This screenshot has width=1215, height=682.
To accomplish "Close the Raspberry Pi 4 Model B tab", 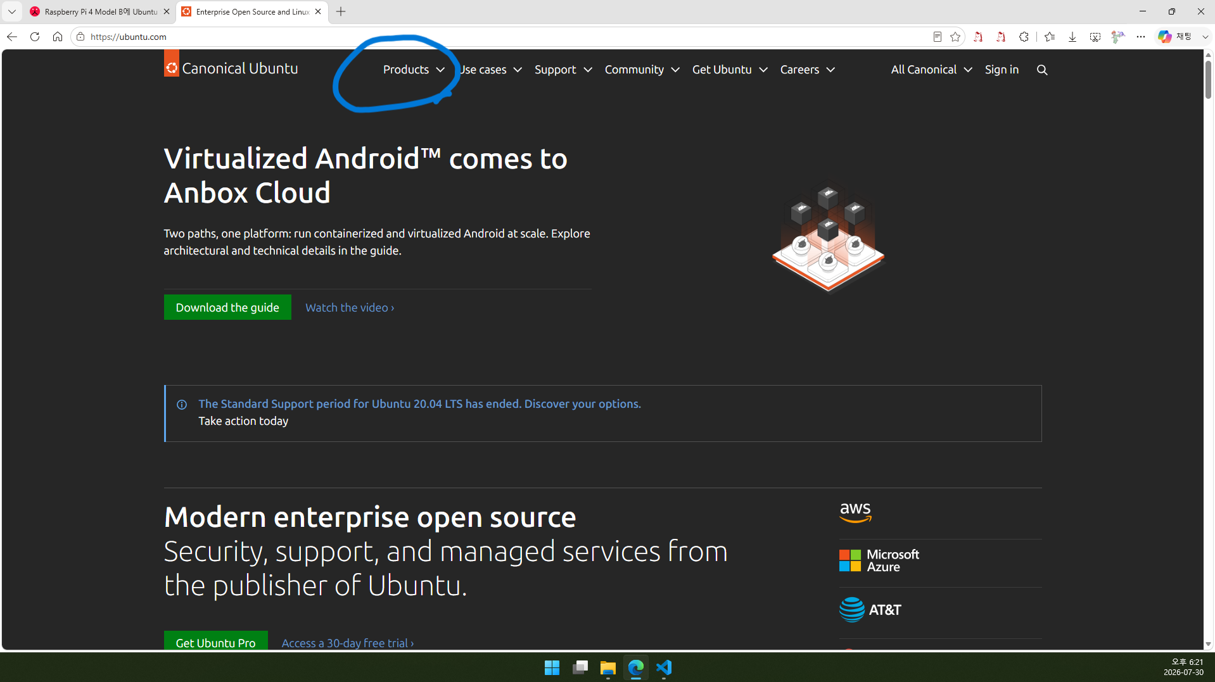I will (167, 11).
